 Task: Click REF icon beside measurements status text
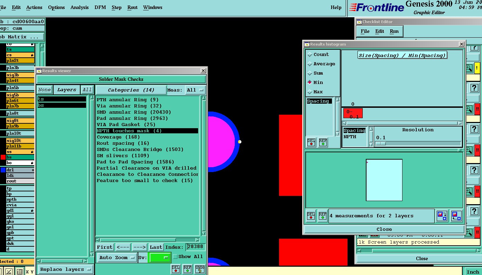pos(323,216)
